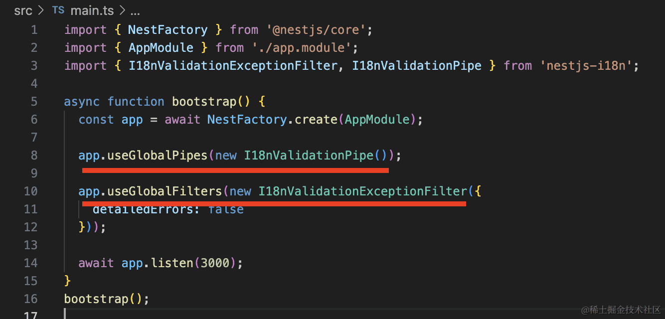Click line number 10 in the gutter
The height and width of the screenshot is (319, 665).
(x=30, y=191)
